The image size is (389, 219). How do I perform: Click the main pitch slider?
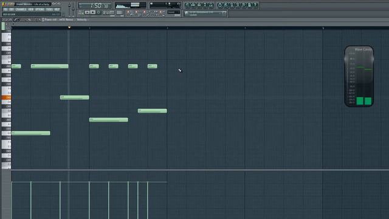coord(73,9)
